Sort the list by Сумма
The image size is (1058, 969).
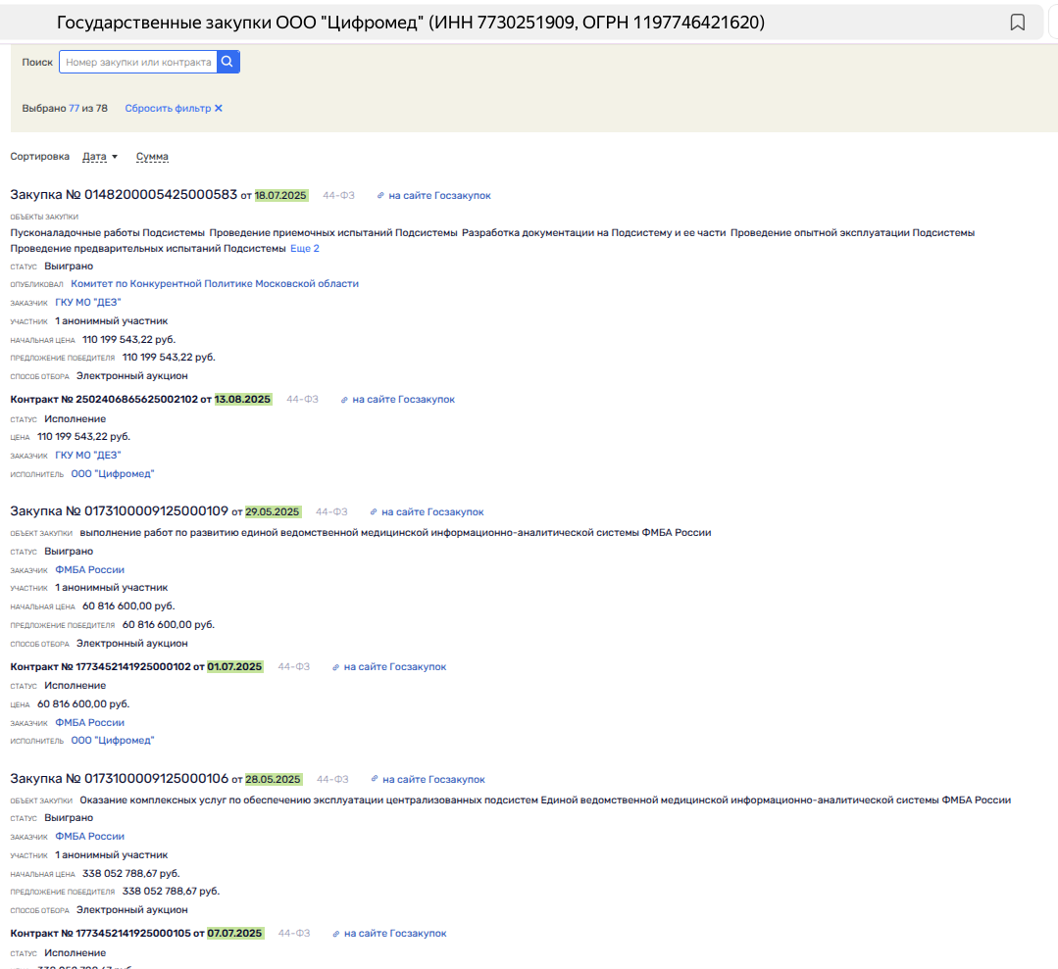point(152,157)
